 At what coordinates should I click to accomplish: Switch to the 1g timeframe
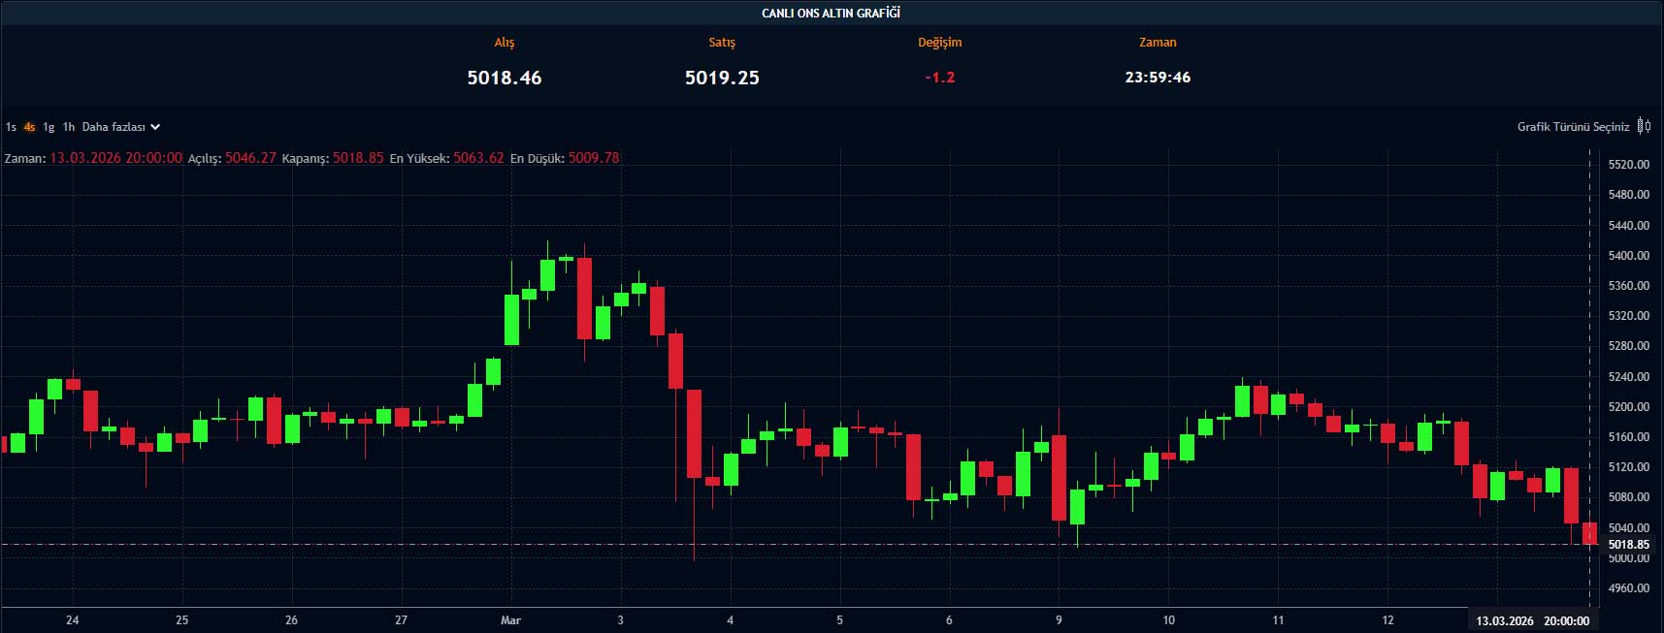coord(49,127)
